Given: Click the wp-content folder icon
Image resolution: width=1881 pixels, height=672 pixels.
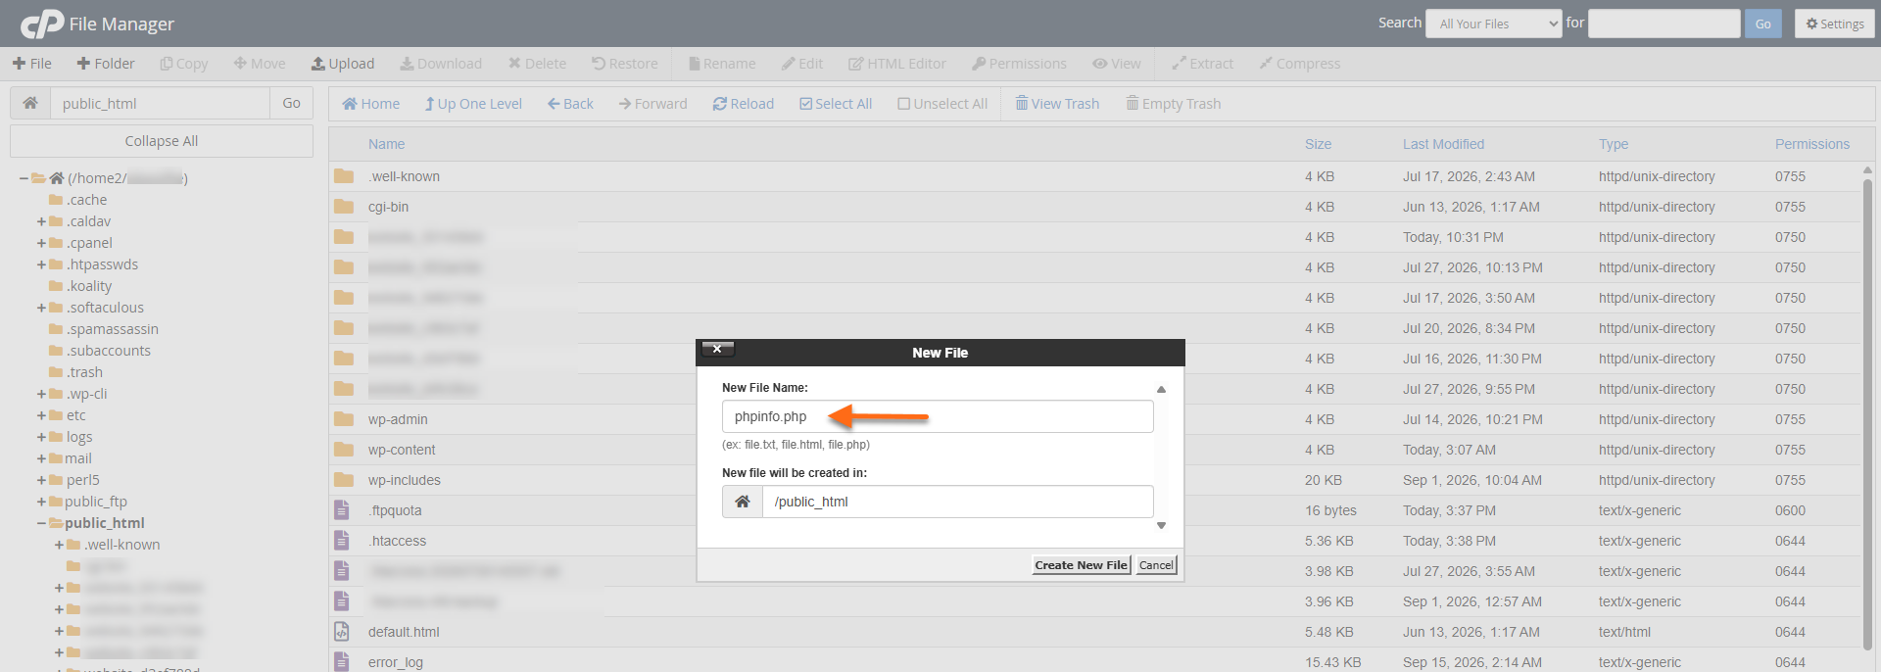Looking at the screenshot, I should [344, 450].
